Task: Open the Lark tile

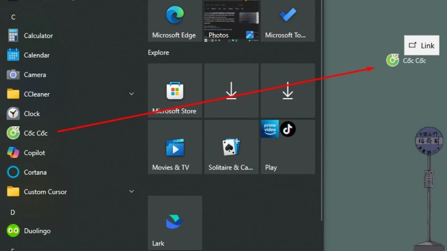Action: tap(175, 223)
